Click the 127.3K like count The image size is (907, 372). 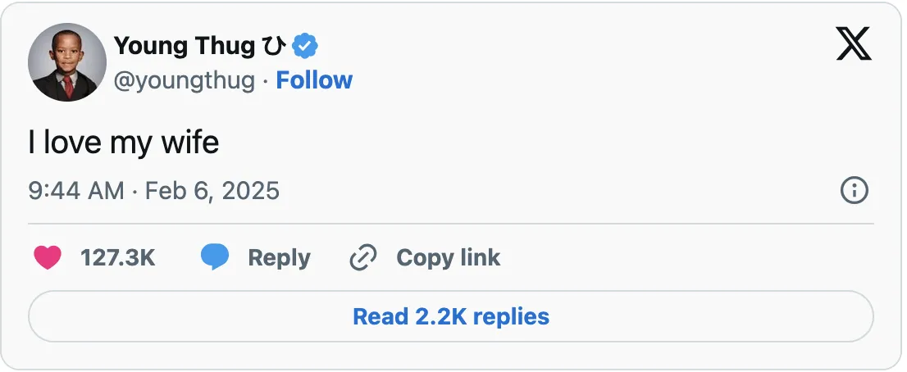tap(117, 257)
